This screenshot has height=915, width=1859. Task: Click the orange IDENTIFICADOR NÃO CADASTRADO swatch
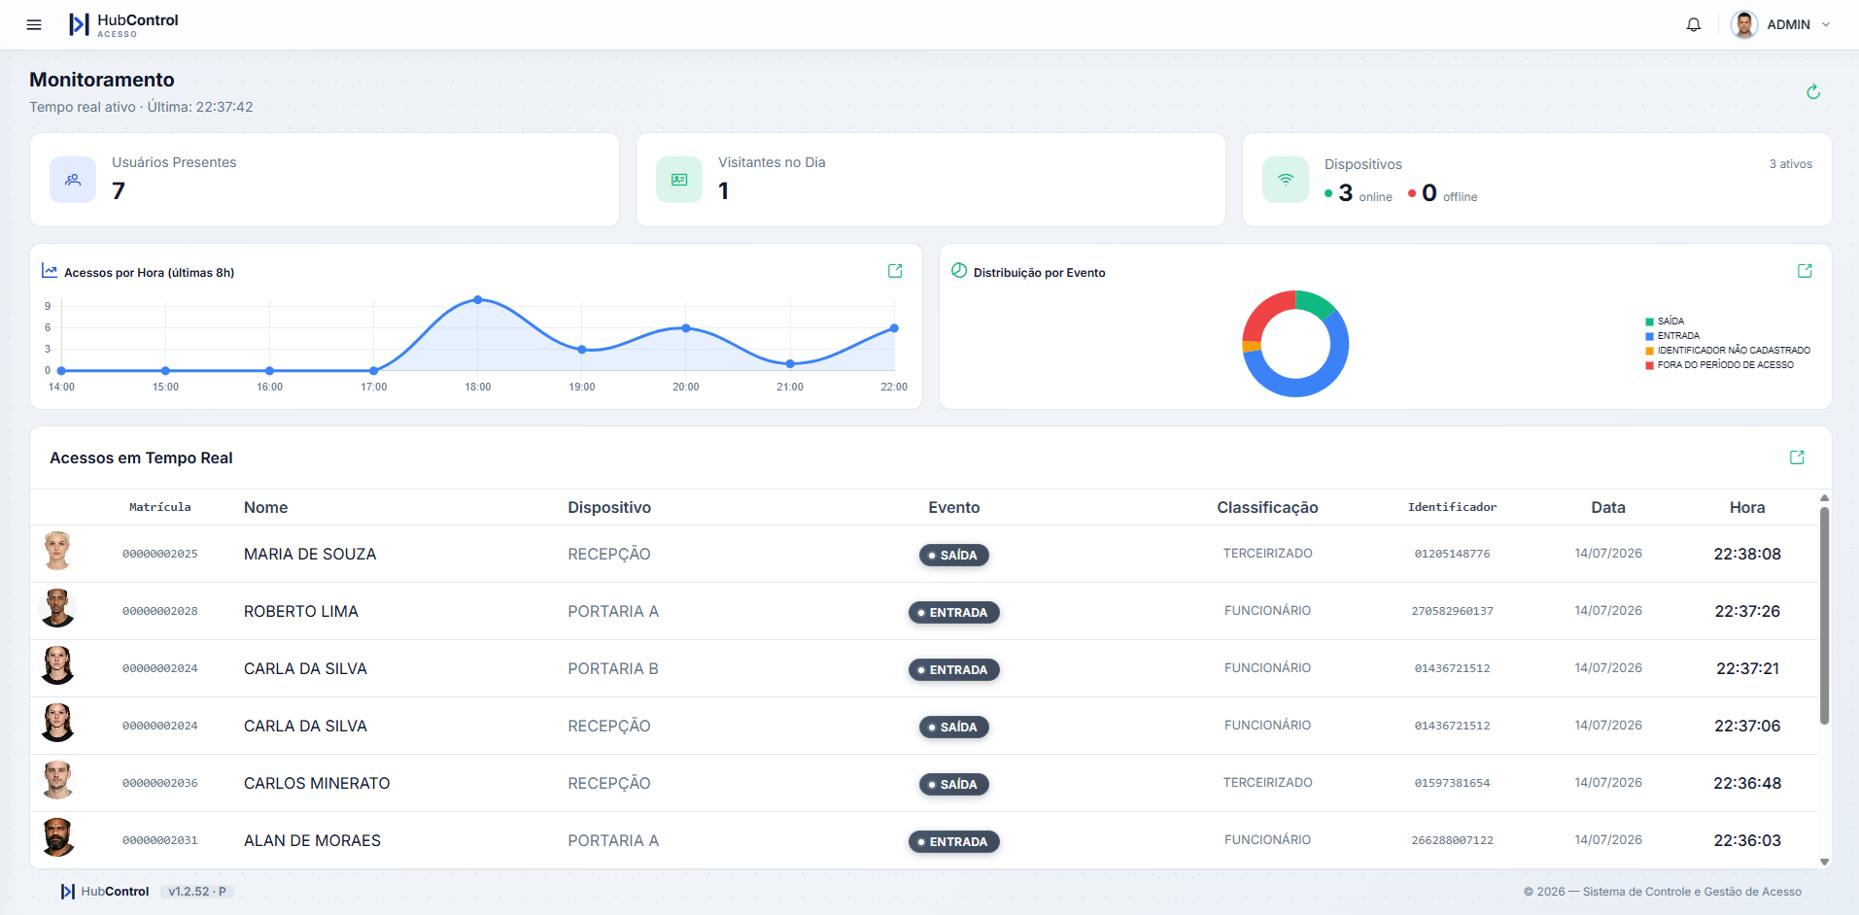(1649, 351)
